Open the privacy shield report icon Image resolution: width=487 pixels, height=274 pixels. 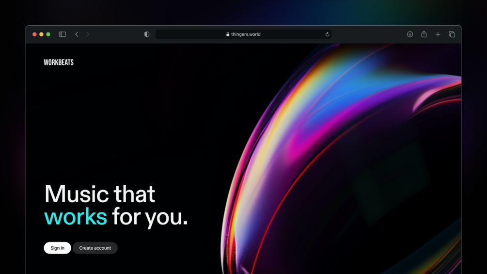click(147, 34)
